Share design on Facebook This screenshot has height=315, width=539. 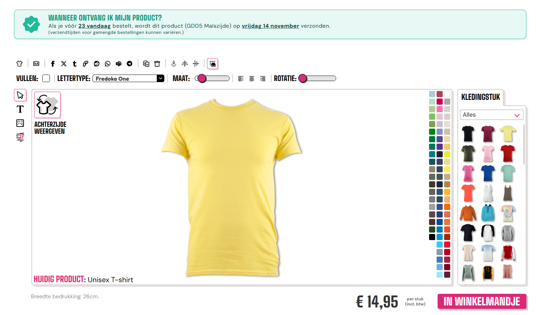pyautogui.click(x=53, y=64)
